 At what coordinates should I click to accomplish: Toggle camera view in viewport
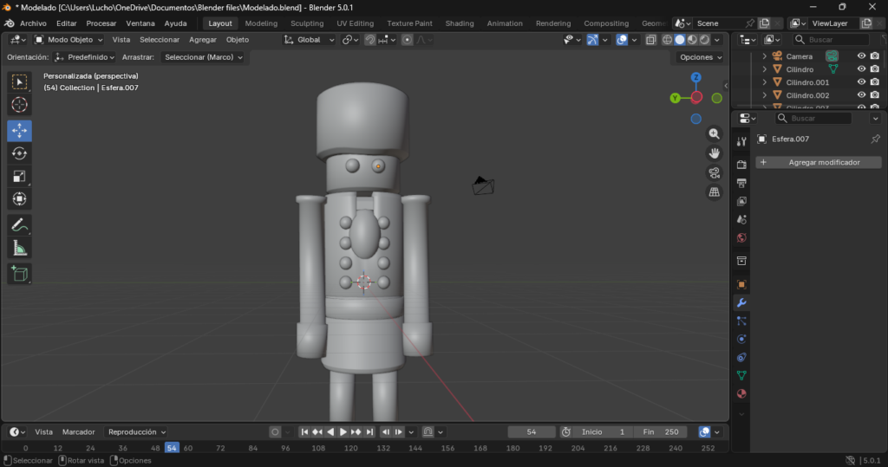pyautogui.click(x=715, y=172)
